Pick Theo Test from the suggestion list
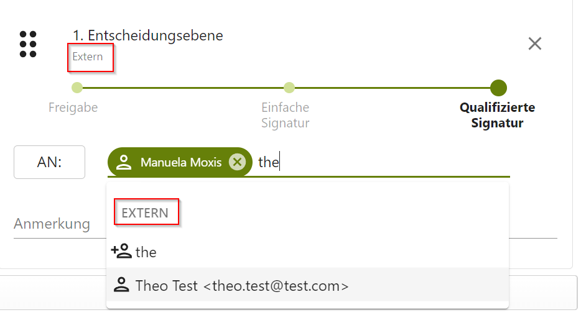This screenshot has height=320, width=581. click(242, 286)
